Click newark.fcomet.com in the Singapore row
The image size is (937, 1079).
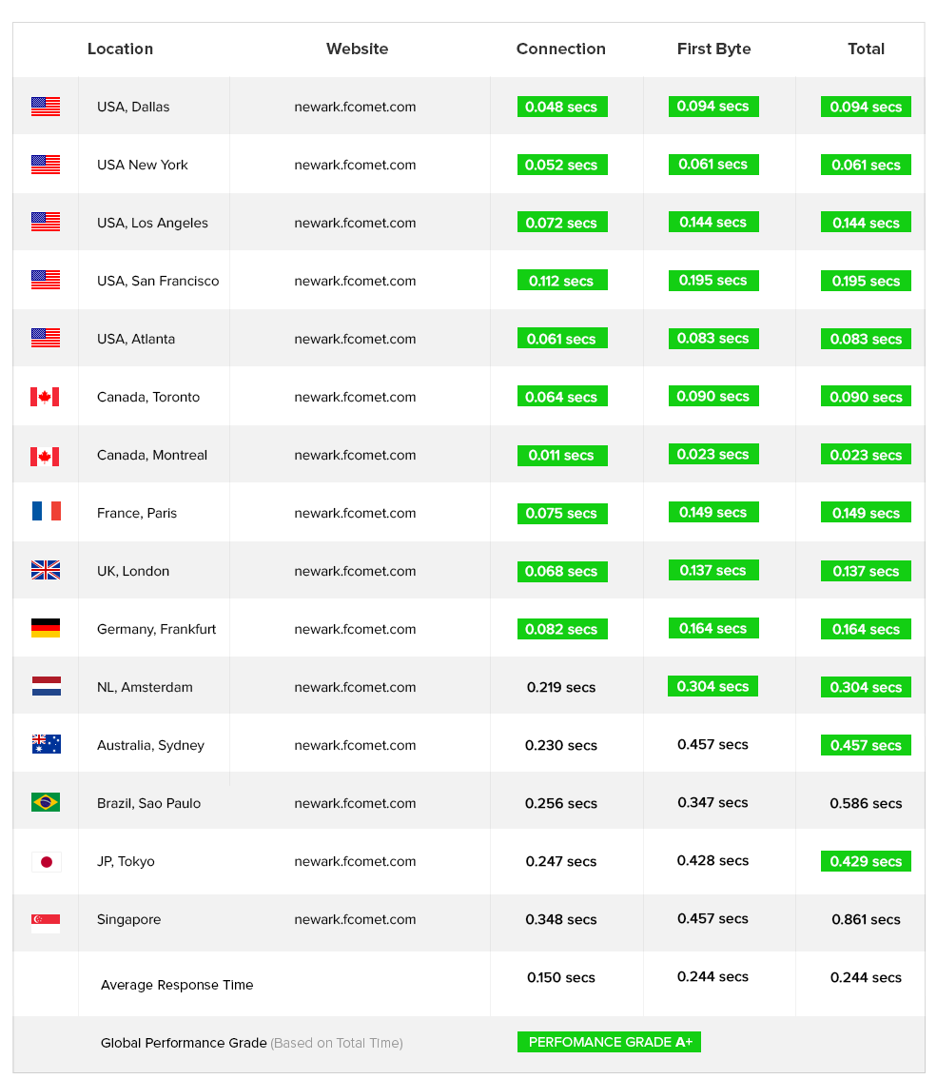[355, 920]
